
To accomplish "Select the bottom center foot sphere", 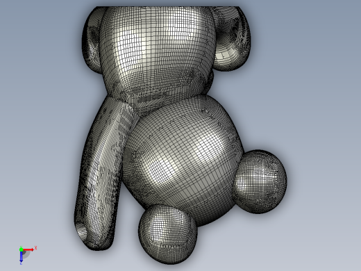I will [168, 234].
